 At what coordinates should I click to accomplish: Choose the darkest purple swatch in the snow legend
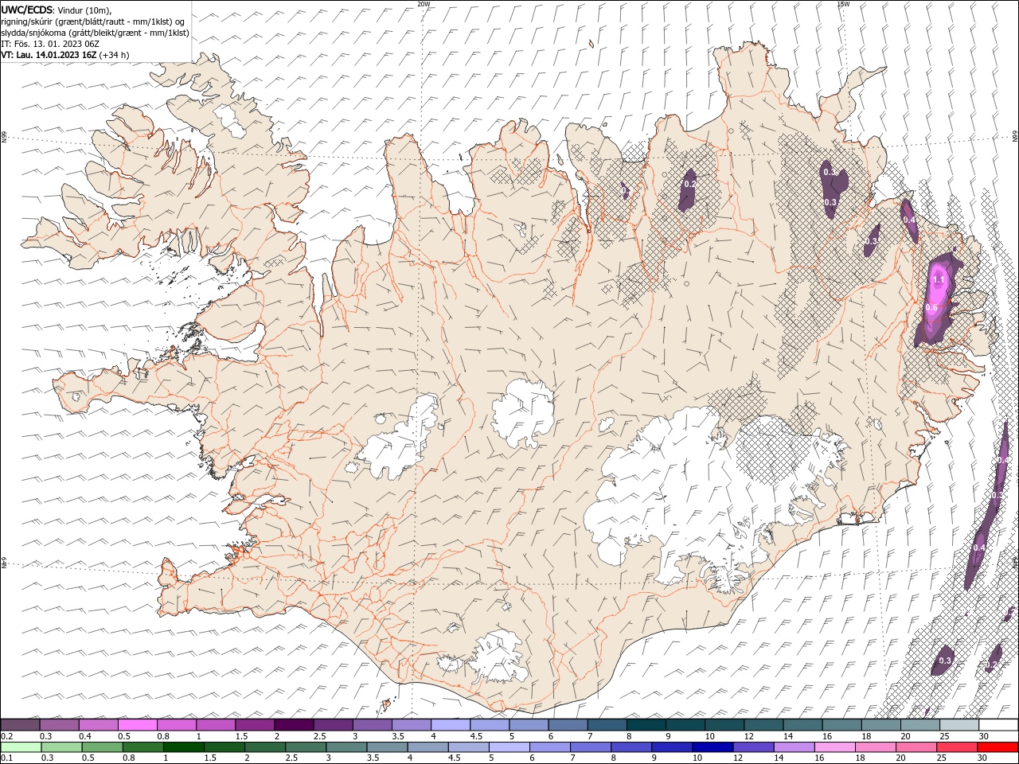[x=294, y=725]
